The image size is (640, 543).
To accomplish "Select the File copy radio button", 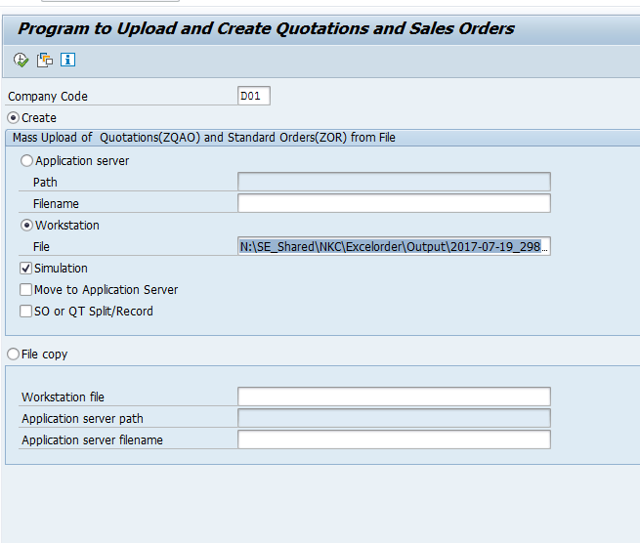I will pos(13,355).
